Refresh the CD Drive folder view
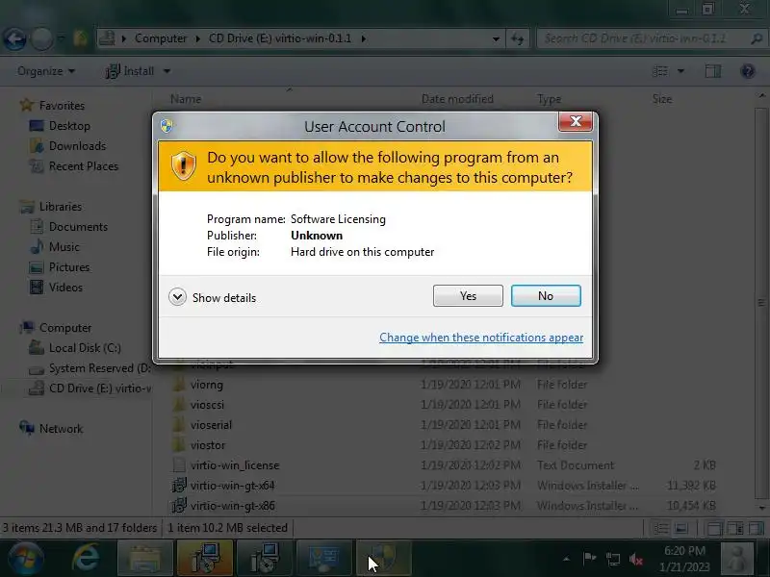 coord(517,38)
